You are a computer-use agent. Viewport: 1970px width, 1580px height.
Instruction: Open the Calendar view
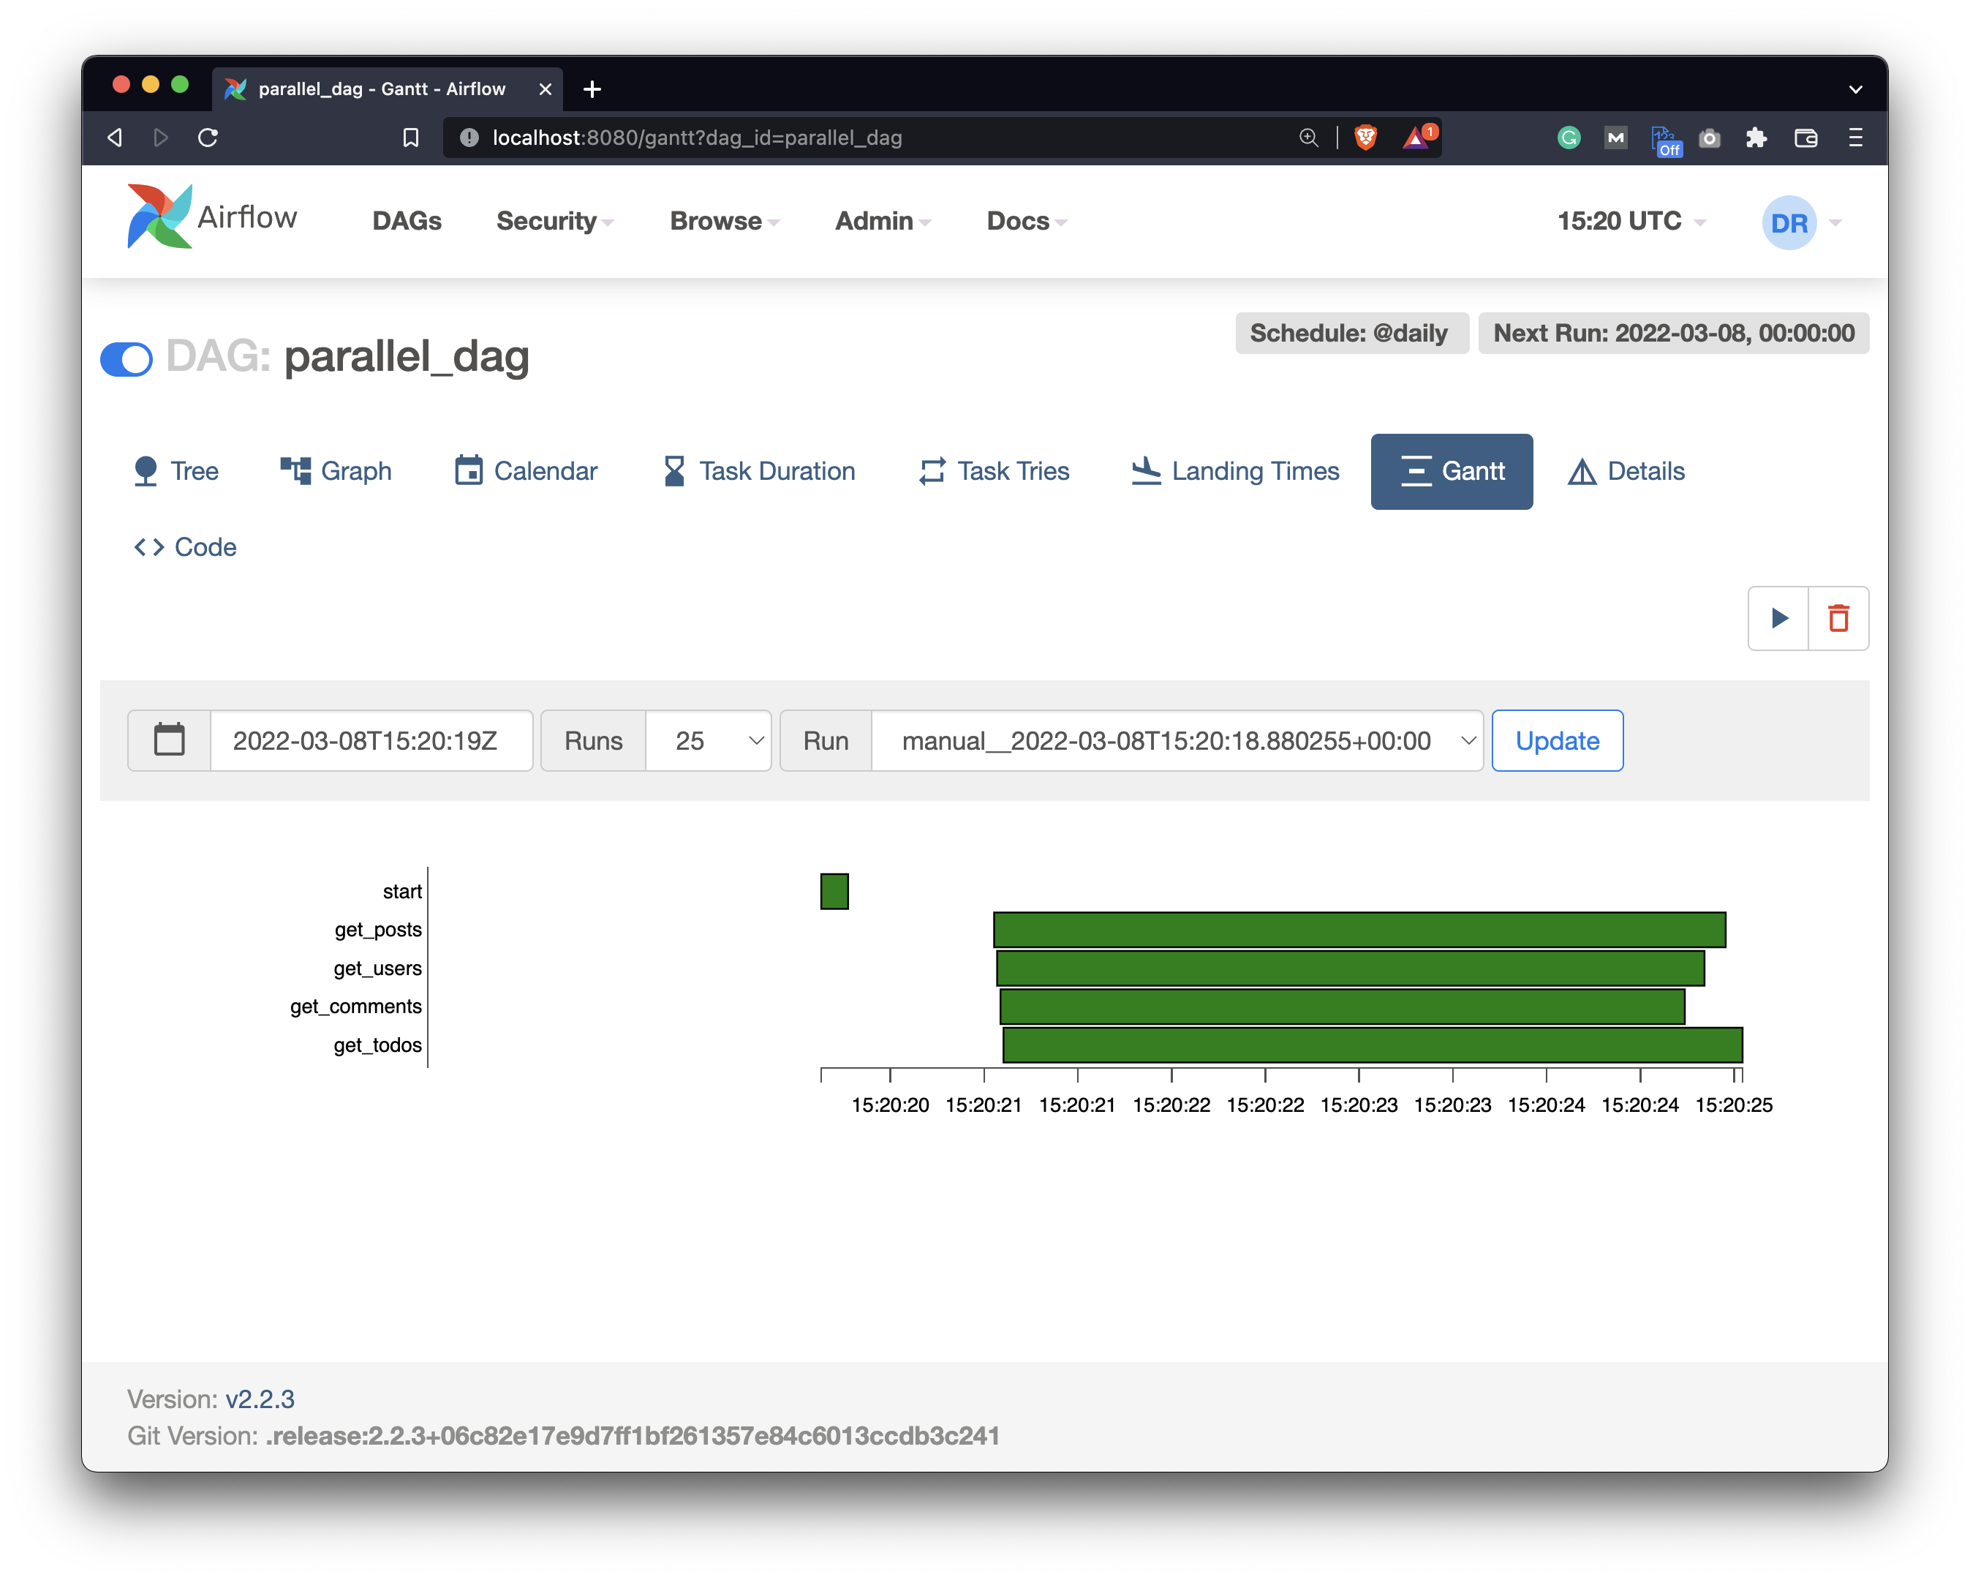525,472
